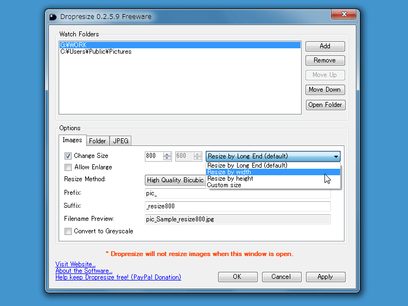
Task: Click the Apply button
Action: [x=326, y=277]
